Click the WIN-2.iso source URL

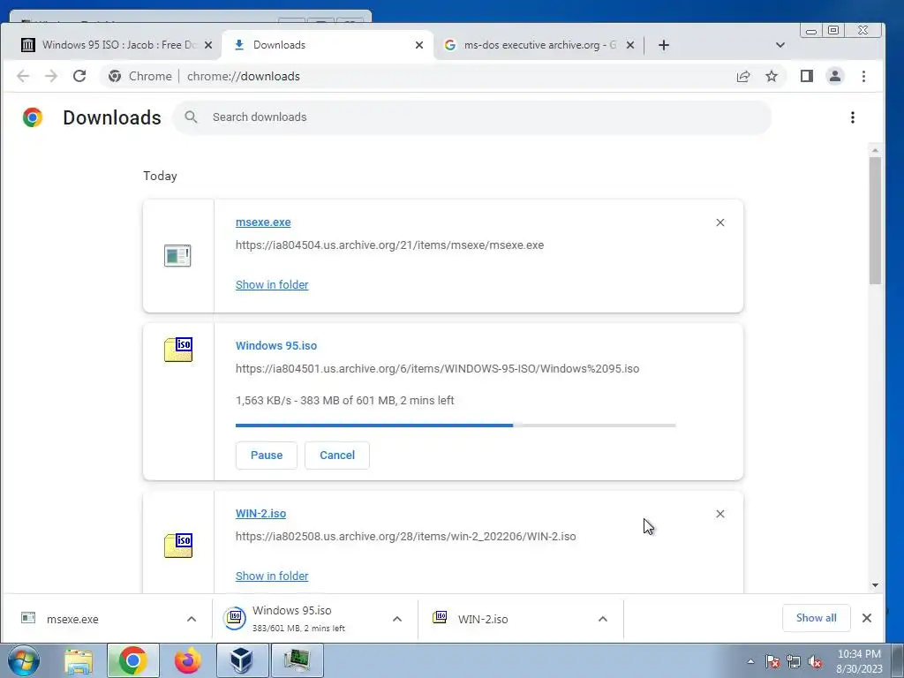[406, 537]
